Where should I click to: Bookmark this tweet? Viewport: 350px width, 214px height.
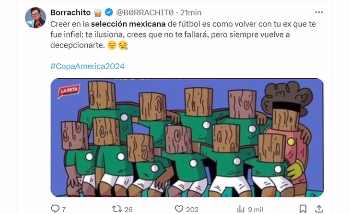tap(303, 209)
